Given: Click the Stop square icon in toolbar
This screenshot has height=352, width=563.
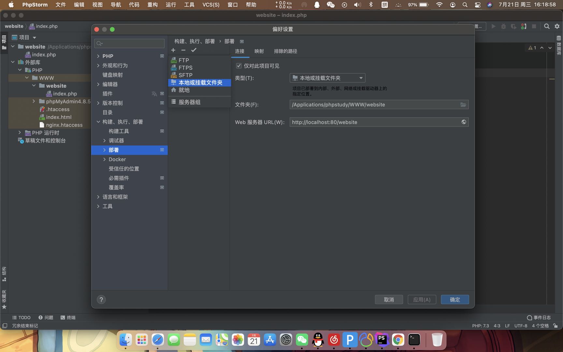Looking at the screenshot, I should (x=534, y=26).
